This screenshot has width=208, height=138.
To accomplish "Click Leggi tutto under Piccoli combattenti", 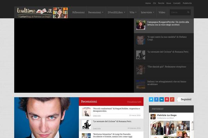I will tap(97, 116).
